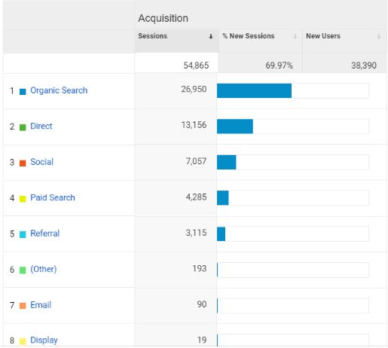388x348 pixels.
Task: Click the Email orange color square
Action: (x=23, y=306)
